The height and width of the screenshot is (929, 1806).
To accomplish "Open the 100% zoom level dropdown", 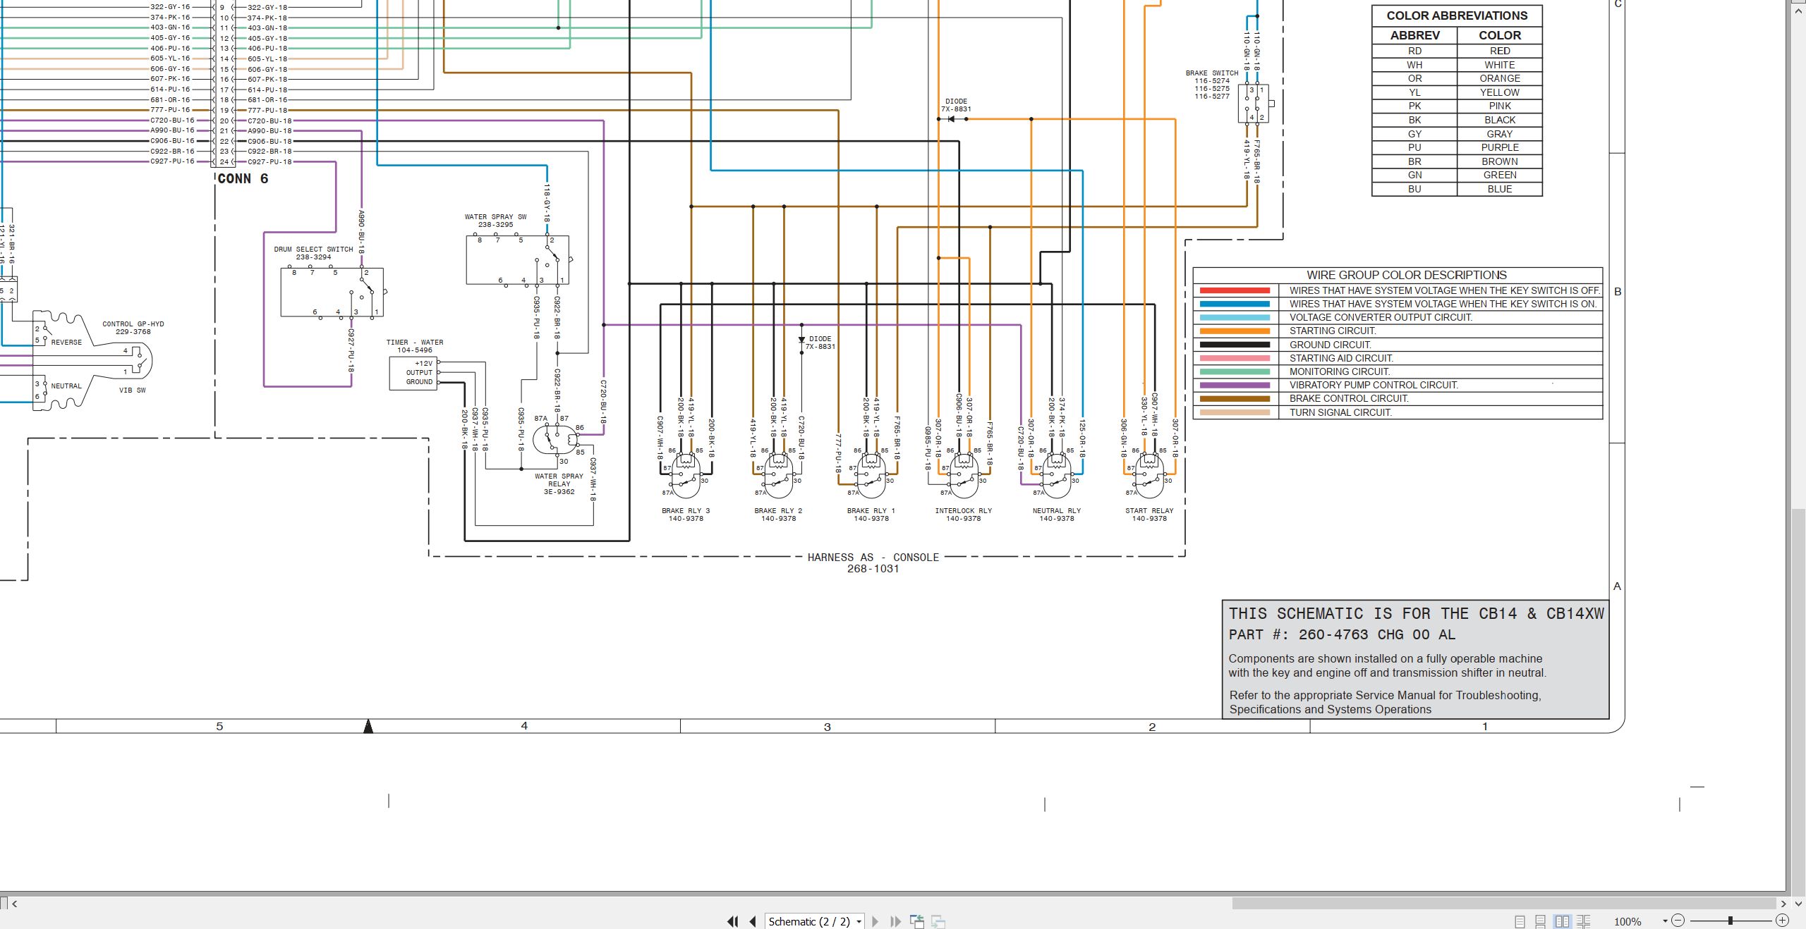I will [x=1665, y=921].
